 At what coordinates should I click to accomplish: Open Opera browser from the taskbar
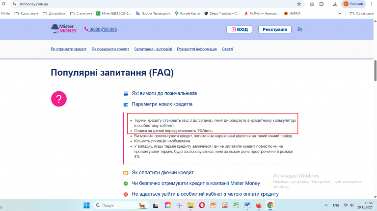pos(202,205)
